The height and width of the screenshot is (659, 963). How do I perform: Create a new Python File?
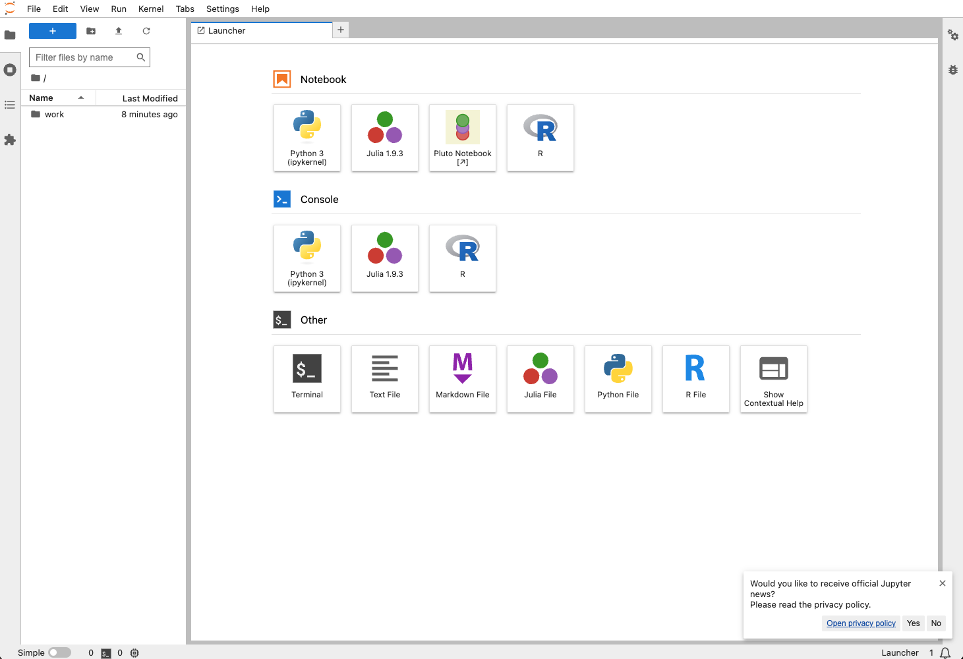tap(618, 379)
